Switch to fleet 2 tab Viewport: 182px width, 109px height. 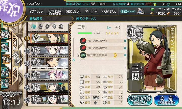pos(40,27)
